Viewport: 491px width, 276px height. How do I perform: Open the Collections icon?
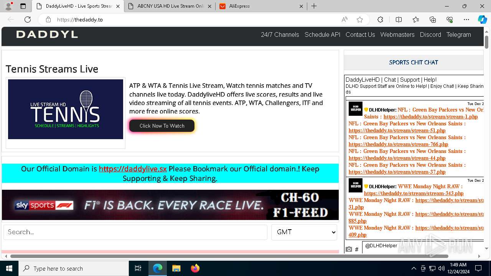433,20
